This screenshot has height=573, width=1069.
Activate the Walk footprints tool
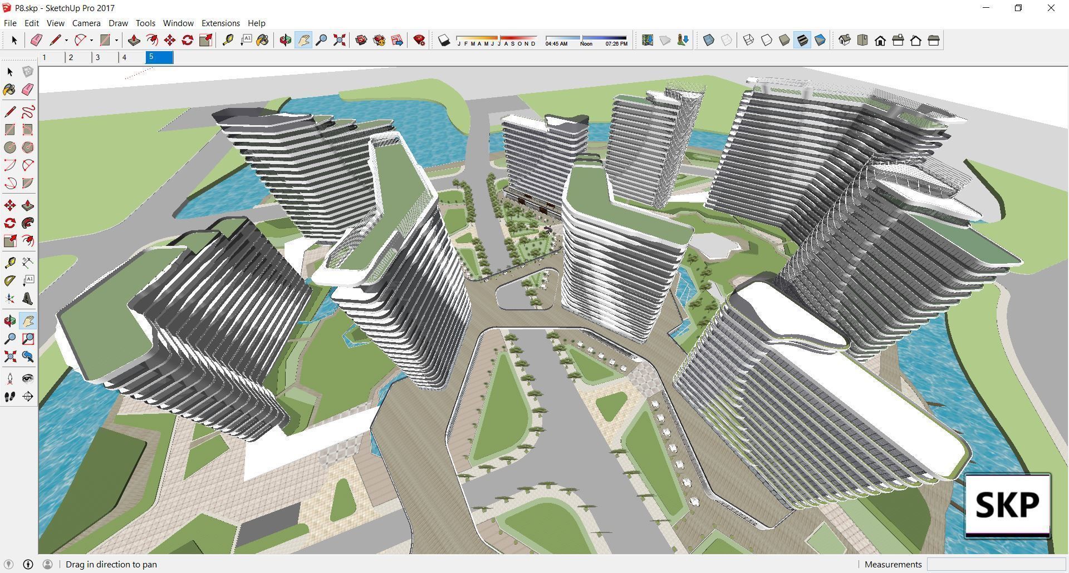tap(10, 397)
